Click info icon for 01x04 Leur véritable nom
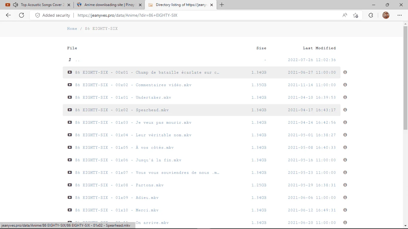Image resolution: width=408 pixels, height=229 pixels. [345, 135]
